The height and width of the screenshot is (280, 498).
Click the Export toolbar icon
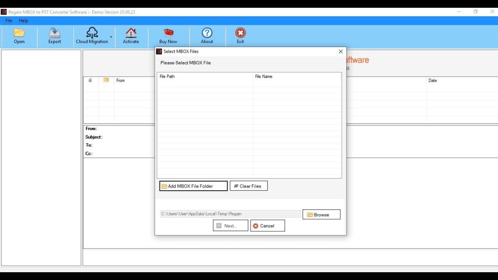pyautogui.click(x=54, y=33)
